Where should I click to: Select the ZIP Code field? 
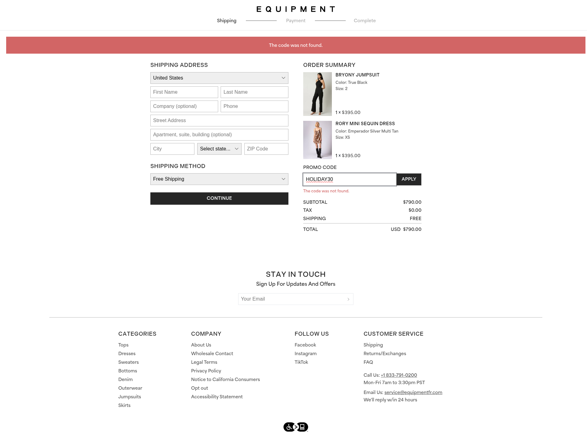coord(266,149)
